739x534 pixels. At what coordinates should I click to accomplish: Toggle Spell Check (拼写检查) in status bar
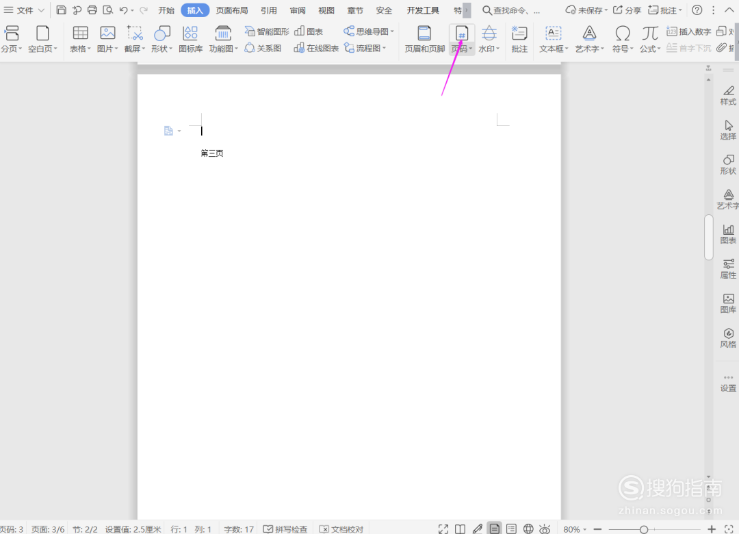coord(285,529)
